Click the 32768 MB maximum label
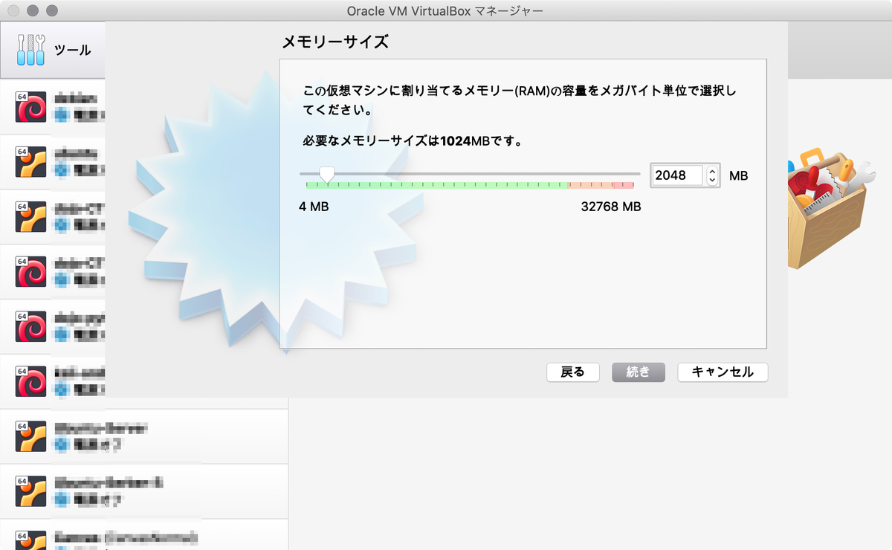892x550 pixels. pos(611,207)
